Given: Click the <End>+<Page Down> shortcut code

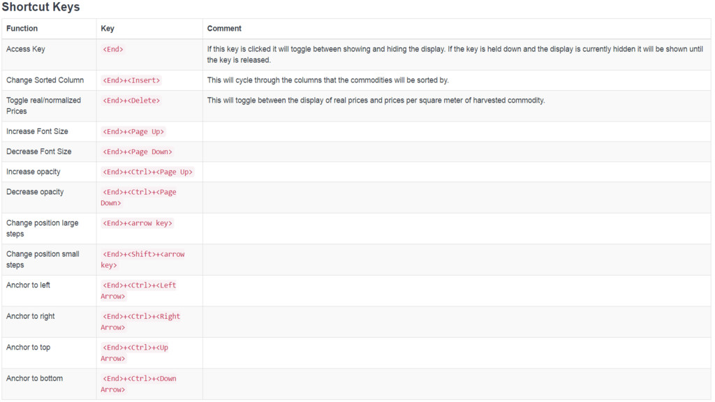Looking at the screenshot, I should (x=137, y=151).
